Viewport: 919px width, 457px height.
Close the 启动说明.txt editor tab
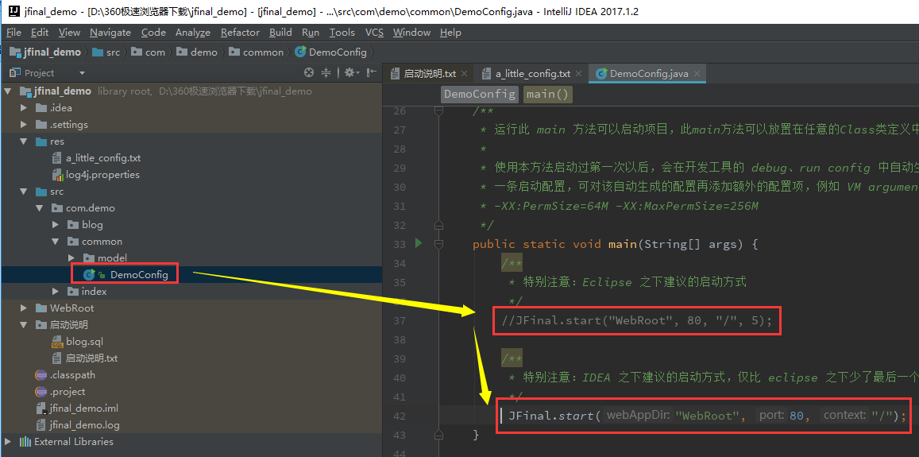(x=464, y=74)
